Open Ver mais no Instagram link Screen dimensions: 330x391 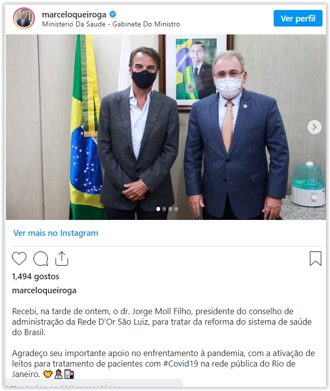pyautogui.click(x=56, y=233)
